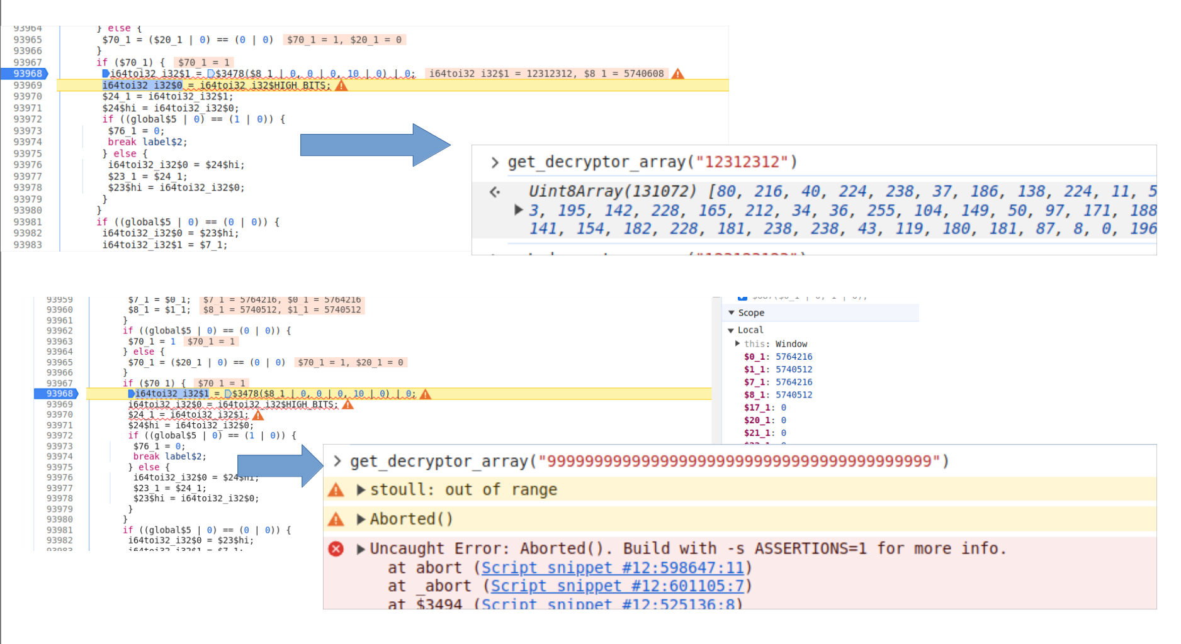Click the warning icon beside the 'Aborted()' message
Viewport: 1181px width, 644px height.
pyautogui.click(x=336, y=519)
